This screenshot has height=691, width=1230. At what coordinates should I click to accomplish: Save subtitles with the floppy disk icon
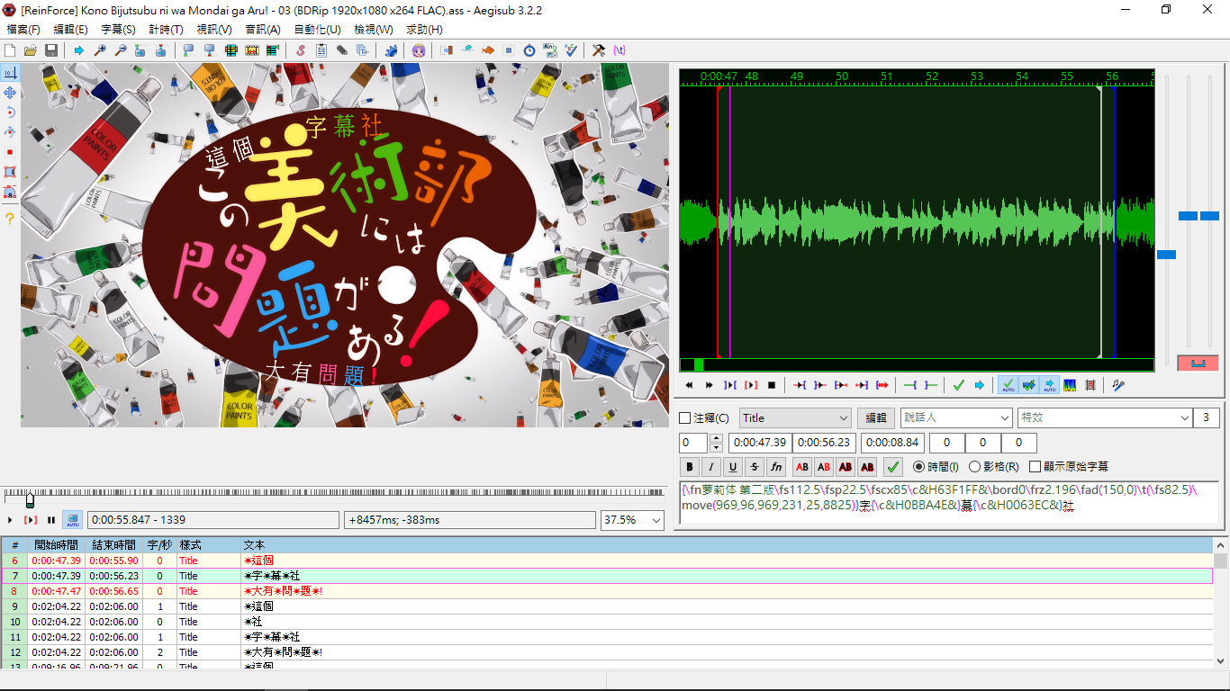(x=51, y=50)
